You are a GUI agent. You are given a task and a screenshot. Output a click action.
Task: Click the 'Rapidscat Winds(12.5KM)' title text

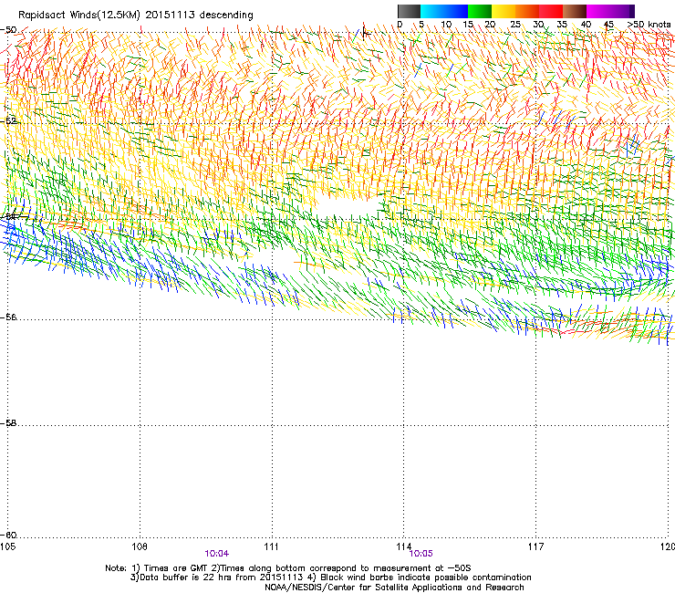pos(79,16)
